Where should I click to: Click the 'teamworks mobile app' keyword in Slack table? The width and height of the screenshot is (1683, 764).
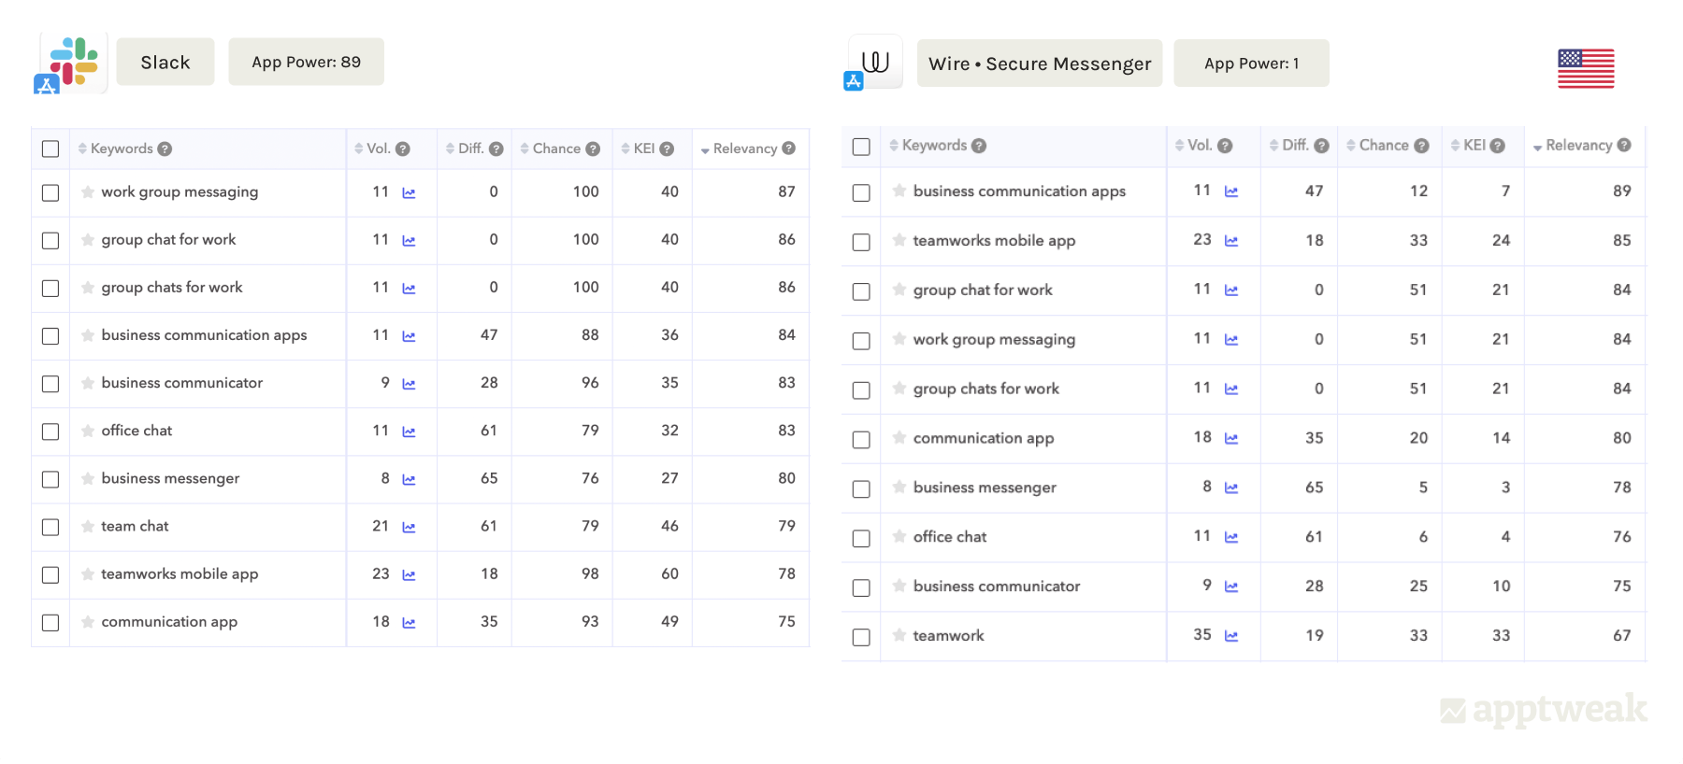click(180, 574)
